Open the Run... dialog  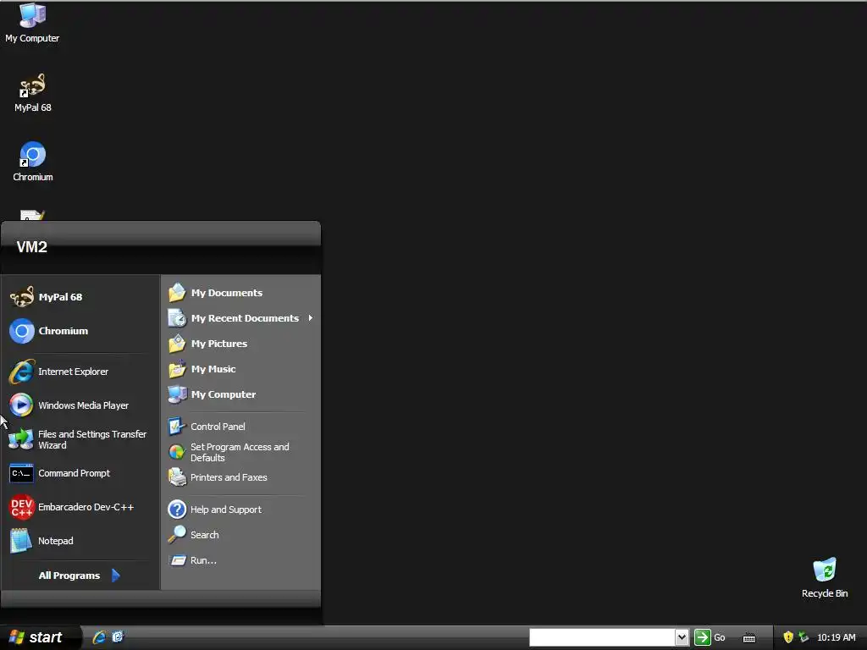coord(241,560)
